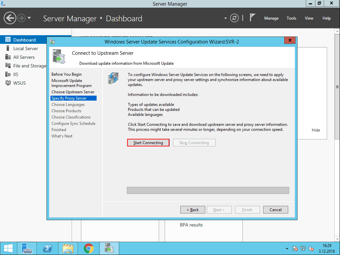Screen dimensions: 340x255
Task: Select Choose Products step
Action: [x=66, y=111]
